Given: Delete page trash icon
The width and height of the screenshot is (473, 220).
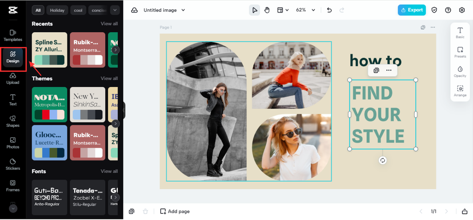Looking at the screenshot, I should (x=145, y=211).
